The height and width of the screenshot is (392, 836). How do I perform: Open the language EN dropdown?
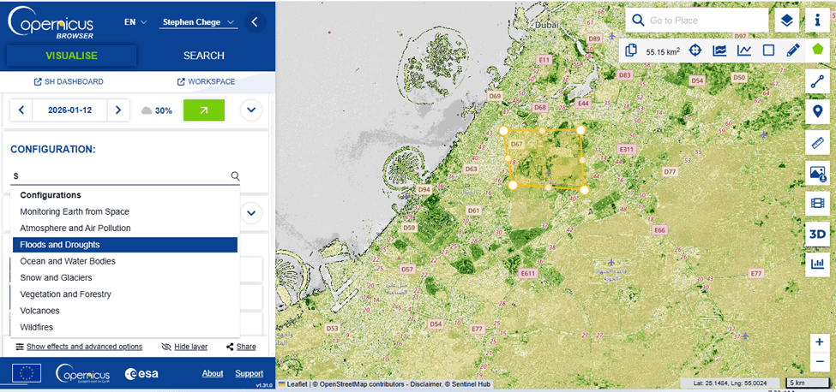[x=135, y=22]
